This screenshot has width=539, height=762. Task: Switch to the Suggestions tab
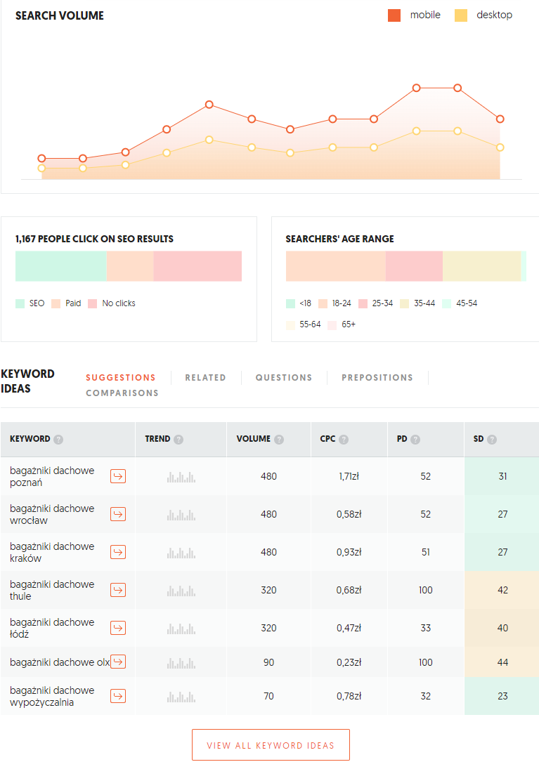pyautogui.click(x=121, y=378)
